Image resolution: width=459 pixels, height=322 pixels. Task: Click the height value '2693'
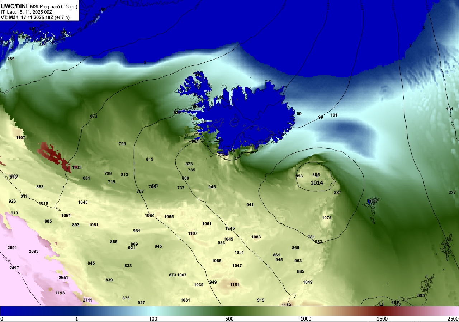click(34, 251)
